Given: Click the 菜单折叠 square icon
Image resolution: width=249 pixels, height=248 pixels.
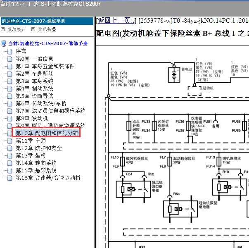Looking at the screenshot, I should pos(33,29).
